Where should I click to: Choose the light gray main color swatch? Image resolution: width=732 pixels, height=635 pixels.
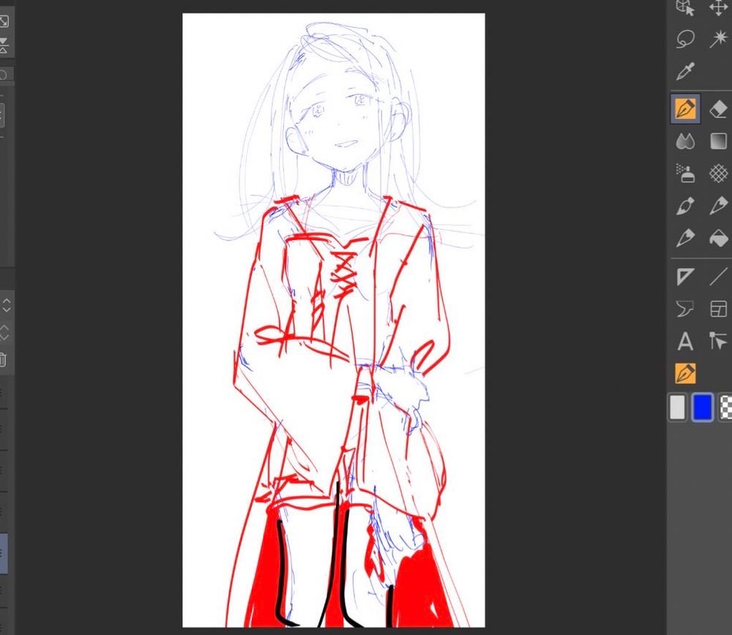(677, 407)
